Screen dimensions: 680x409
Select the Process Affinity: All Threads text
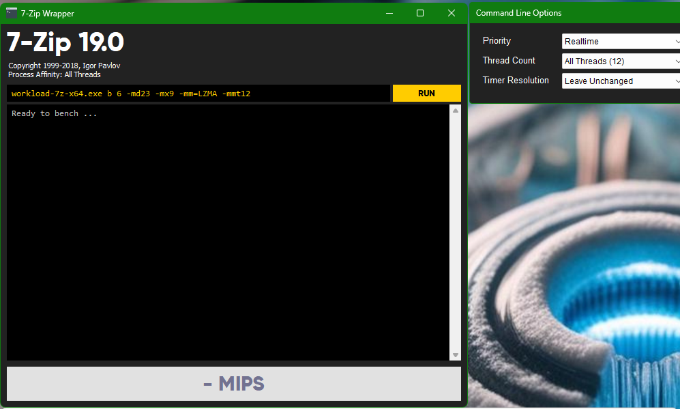pyautogui.click(x=55, y=74)
